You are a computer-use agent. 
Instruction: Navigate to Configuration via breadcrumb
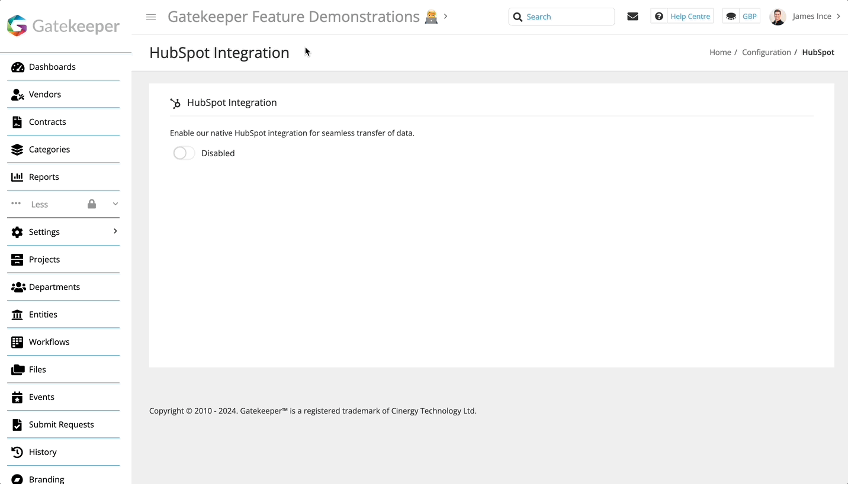tap(766, 52)
